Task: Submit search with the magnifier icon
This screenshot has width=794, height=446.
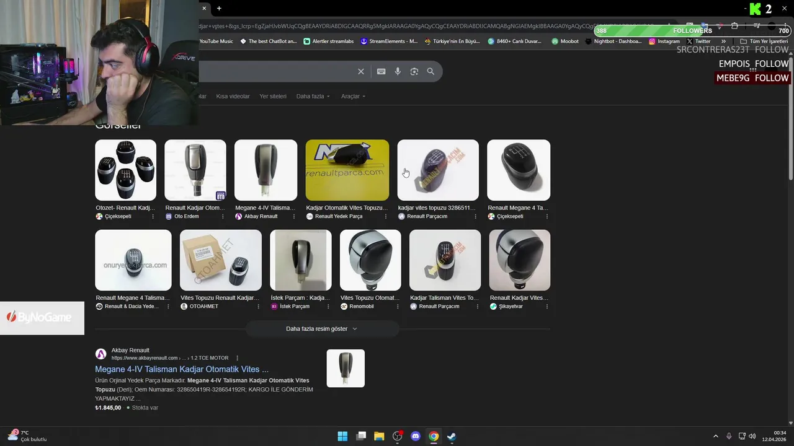Action: point(430,71)
